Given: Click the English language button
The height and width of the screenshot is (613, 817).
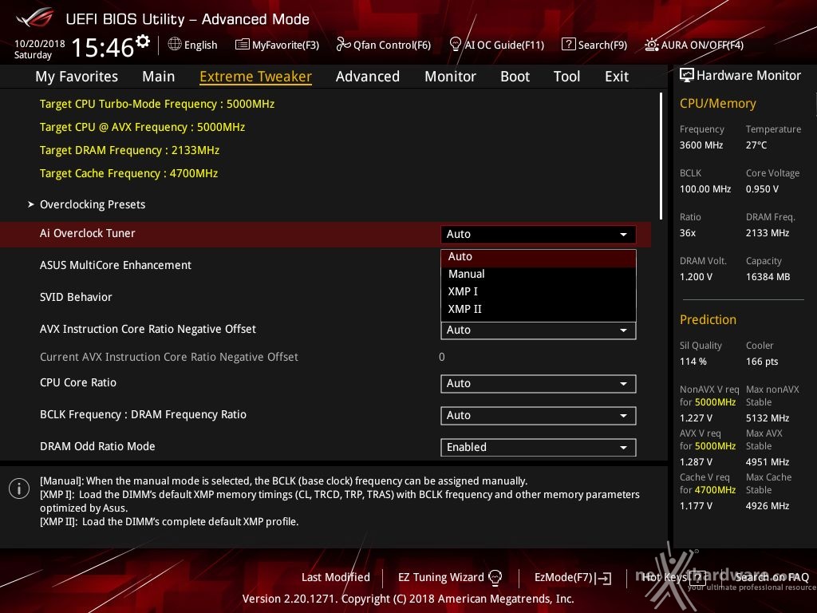Looking at the screenshot, I should (200, 45).
